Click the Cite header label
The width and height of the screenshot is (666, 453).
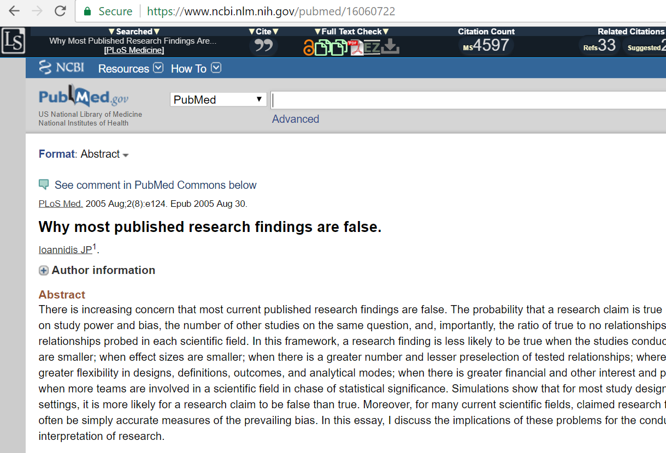click(264, 32)
